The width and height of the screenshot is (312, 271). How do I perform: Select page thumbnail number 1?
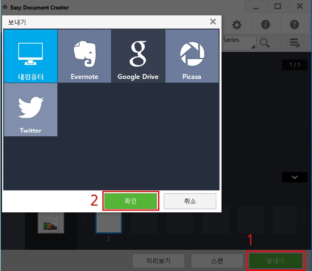click(x=109, y=222)
